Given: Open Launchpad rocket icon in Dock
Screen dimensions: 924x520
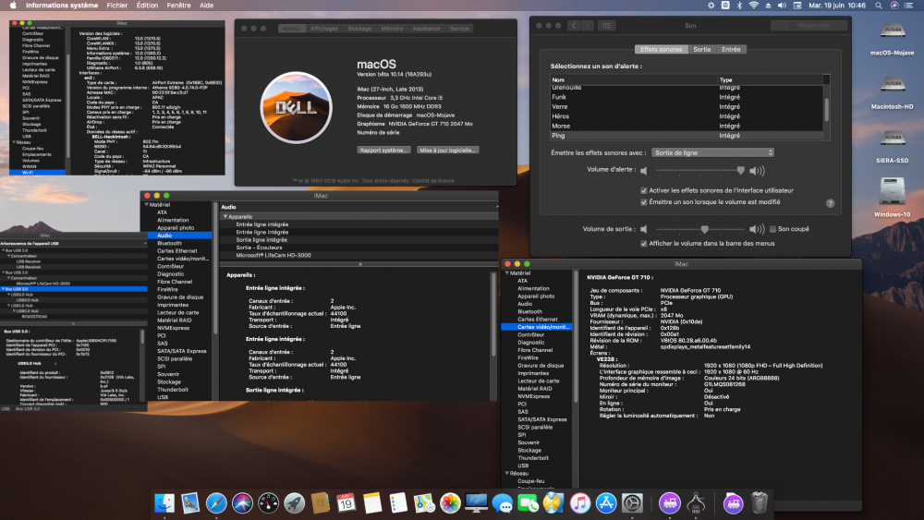Looking at the screenshot, I should point(294,503).
